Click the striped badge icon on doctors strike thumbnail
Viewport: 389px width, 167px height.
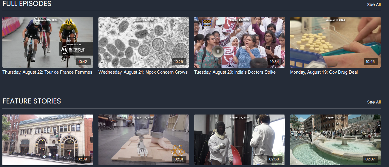206,23
